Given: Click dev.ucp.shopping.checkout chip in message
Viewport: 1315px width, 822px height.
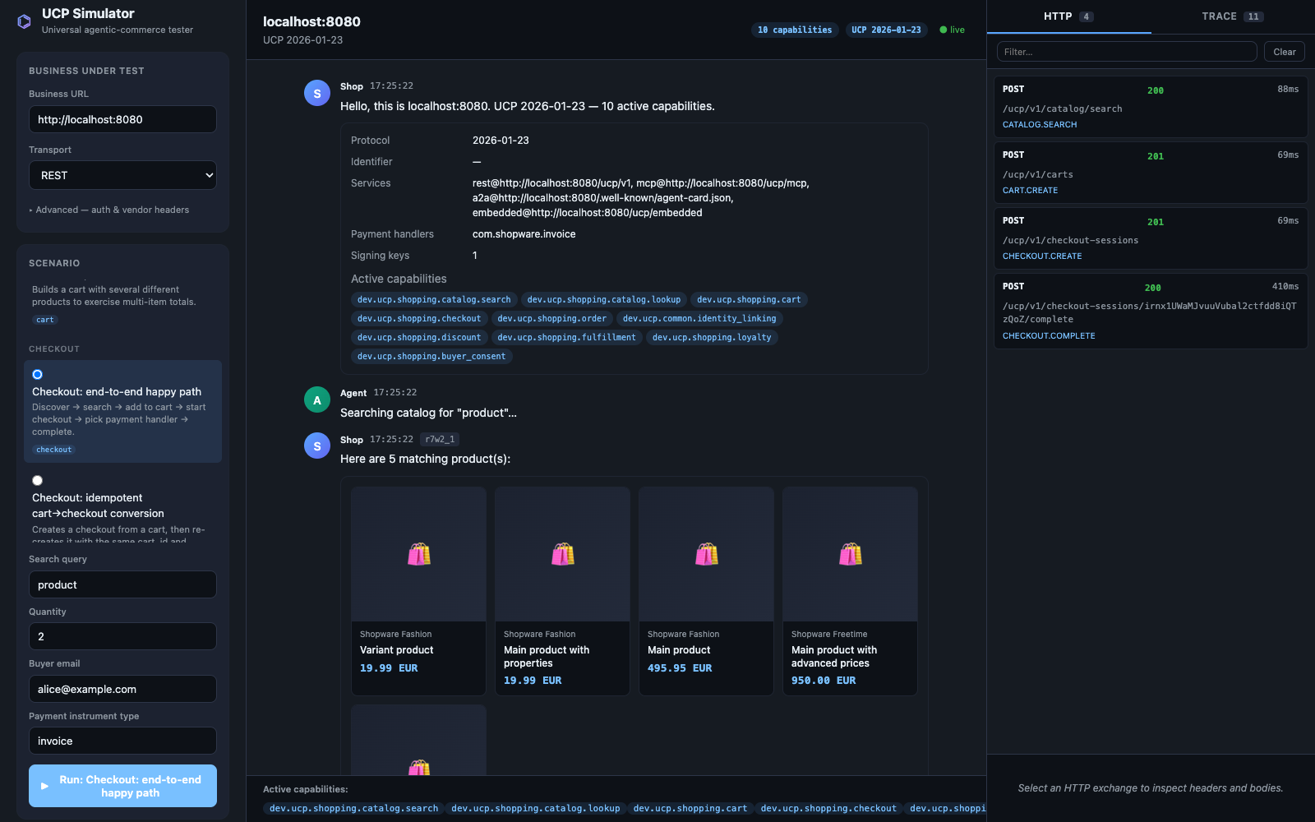Looking at the screenshot, I should pyautogui.click(x=419, y=318).
